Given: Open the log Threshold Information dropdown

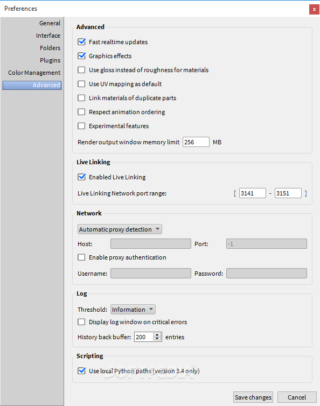Looking at the screenshot, I should click(x=133, y=310).
